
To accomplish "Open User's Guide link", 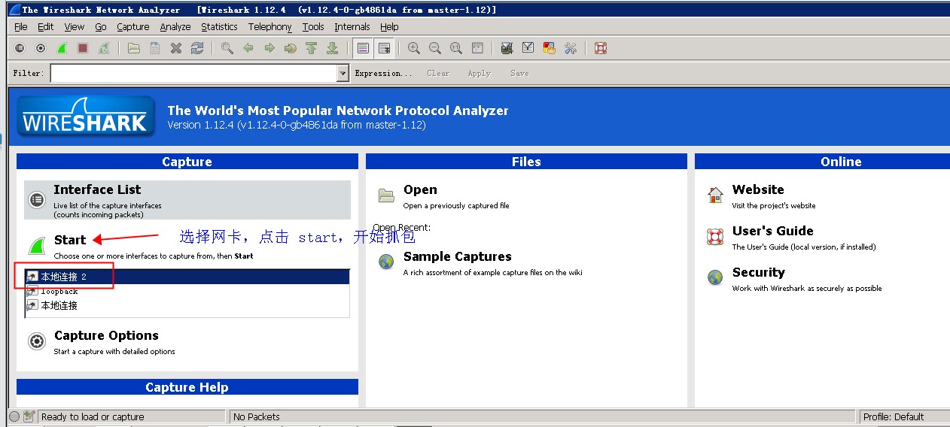I will click(x=772, y=231).
